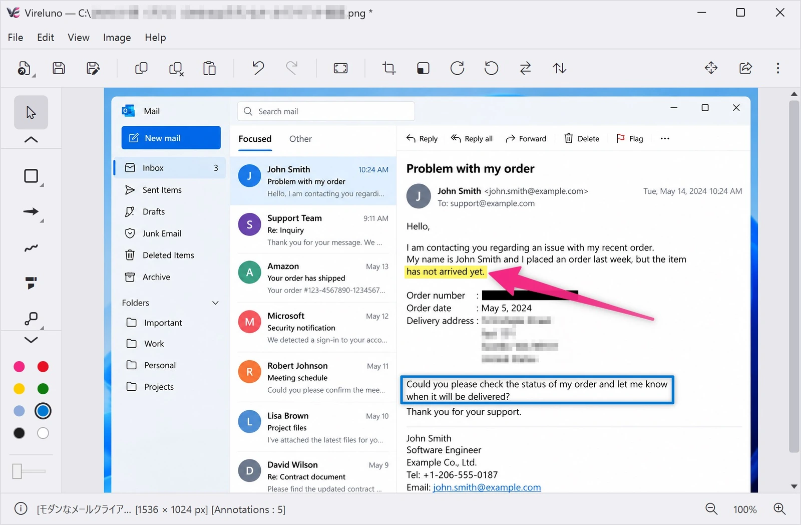The image size is (801, 525).
Task: Open the Image menu
Action: point(117,38)
